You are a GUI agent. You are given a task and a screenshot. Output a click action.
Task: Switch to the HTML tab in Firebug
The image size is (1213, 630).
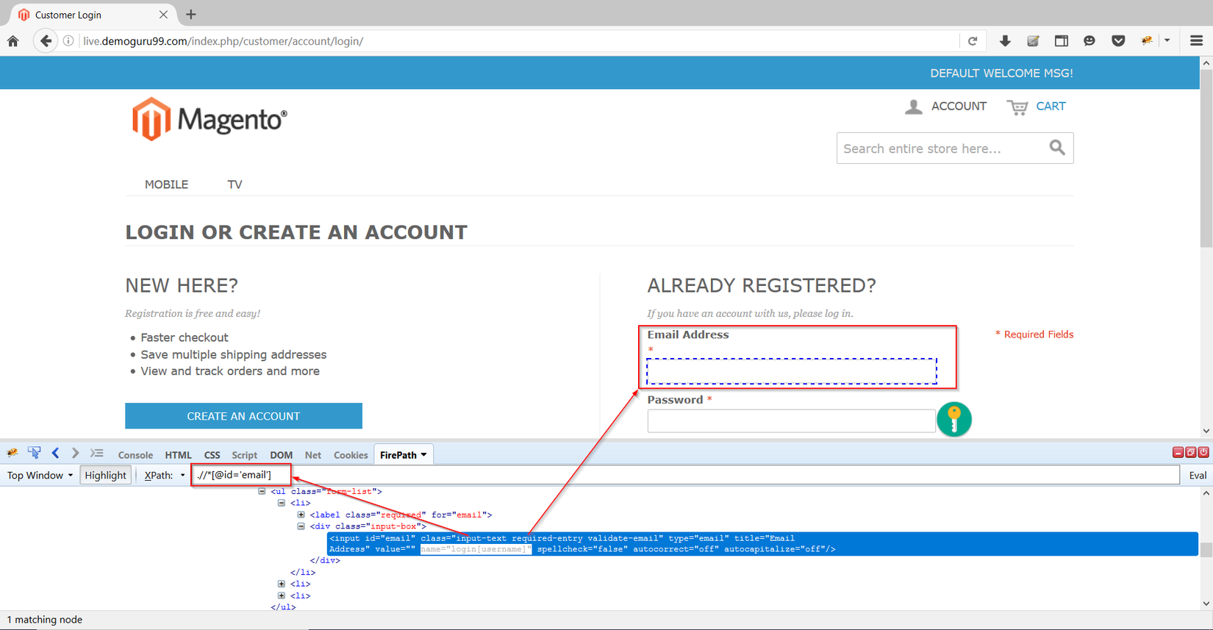click(x=178, y=455)
